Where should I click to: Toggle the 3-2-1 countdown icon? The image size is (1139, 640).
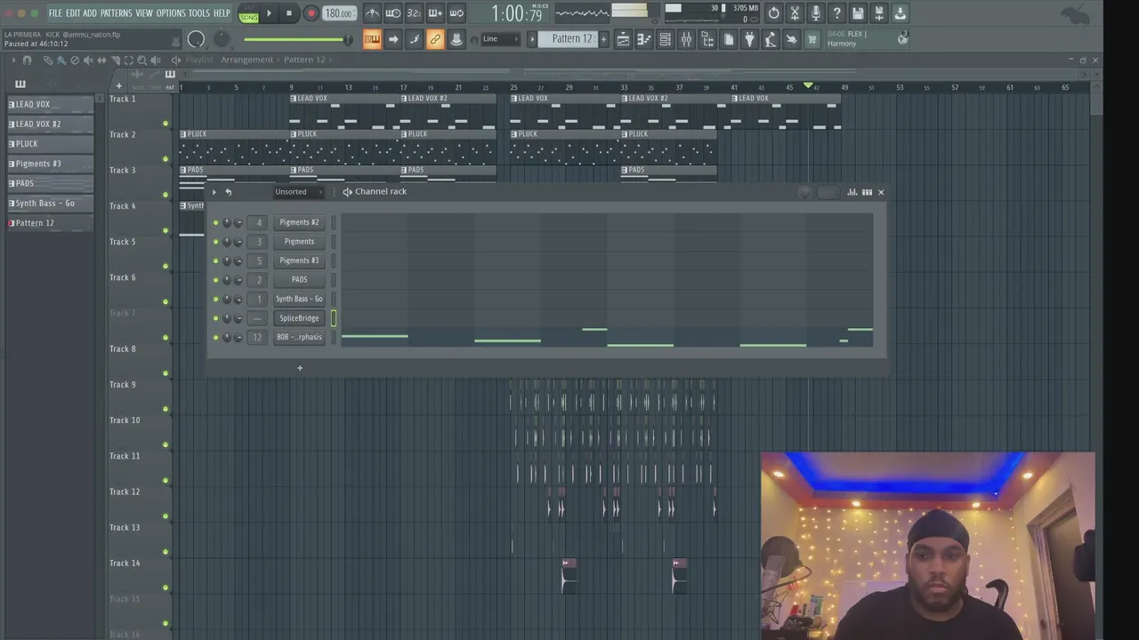[414, 13]
